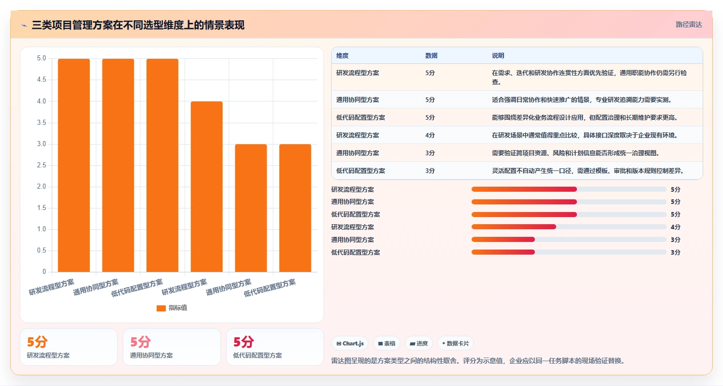Viewport: 723px width, 386px height.
Task: Click the 维度 column header in the table
Action: click(x=342, y=56)
